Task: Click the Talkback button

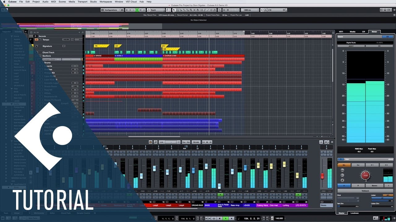Action: [x=365, y=191]
